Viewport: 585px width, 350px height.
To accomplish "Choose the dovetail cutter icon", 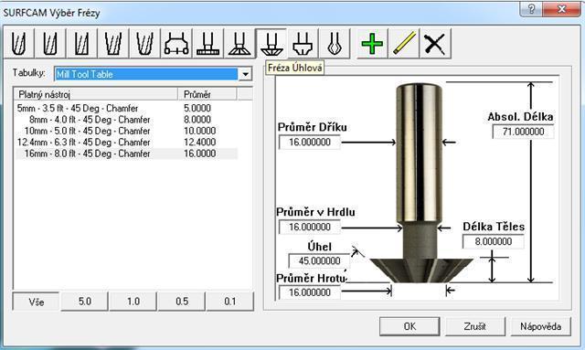I will point(239,43).
